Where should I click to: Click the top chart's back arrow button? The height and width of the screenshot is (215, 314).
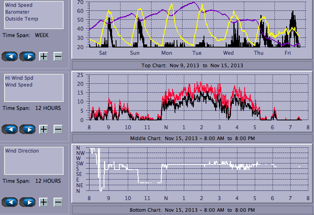pyautogui.click(x=10, y=56)
